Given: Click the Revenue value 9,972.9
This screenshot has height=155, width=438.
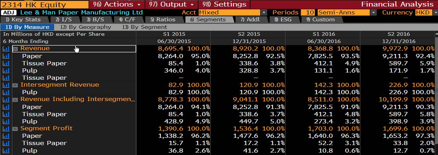Looking at the screenshot, I should (395, 48).
